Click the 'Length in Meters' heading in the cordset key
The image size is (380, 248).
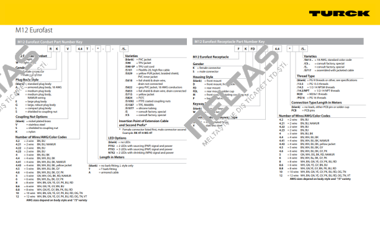coord(112,157)
